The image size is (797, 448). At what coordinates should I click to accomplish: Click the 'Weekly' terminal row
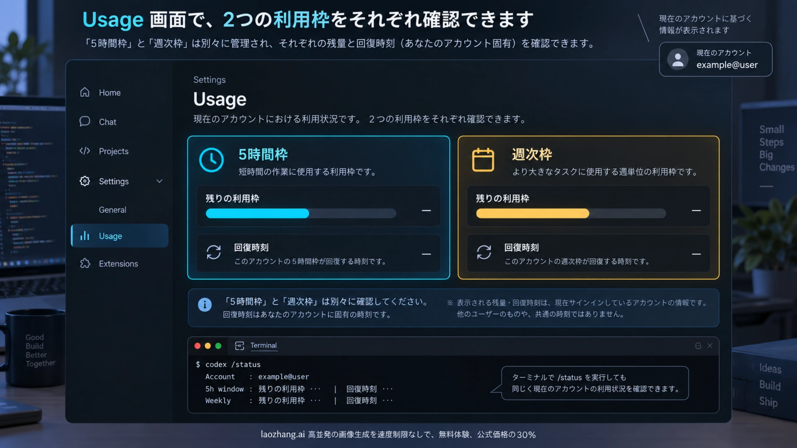tap(299, 401)
